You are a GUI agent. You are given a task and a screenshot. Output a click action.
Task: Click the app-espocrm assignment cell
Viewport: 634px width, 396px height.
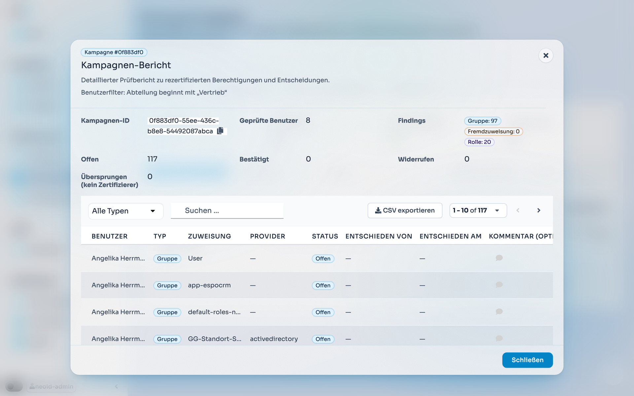[x=209, y=285]
